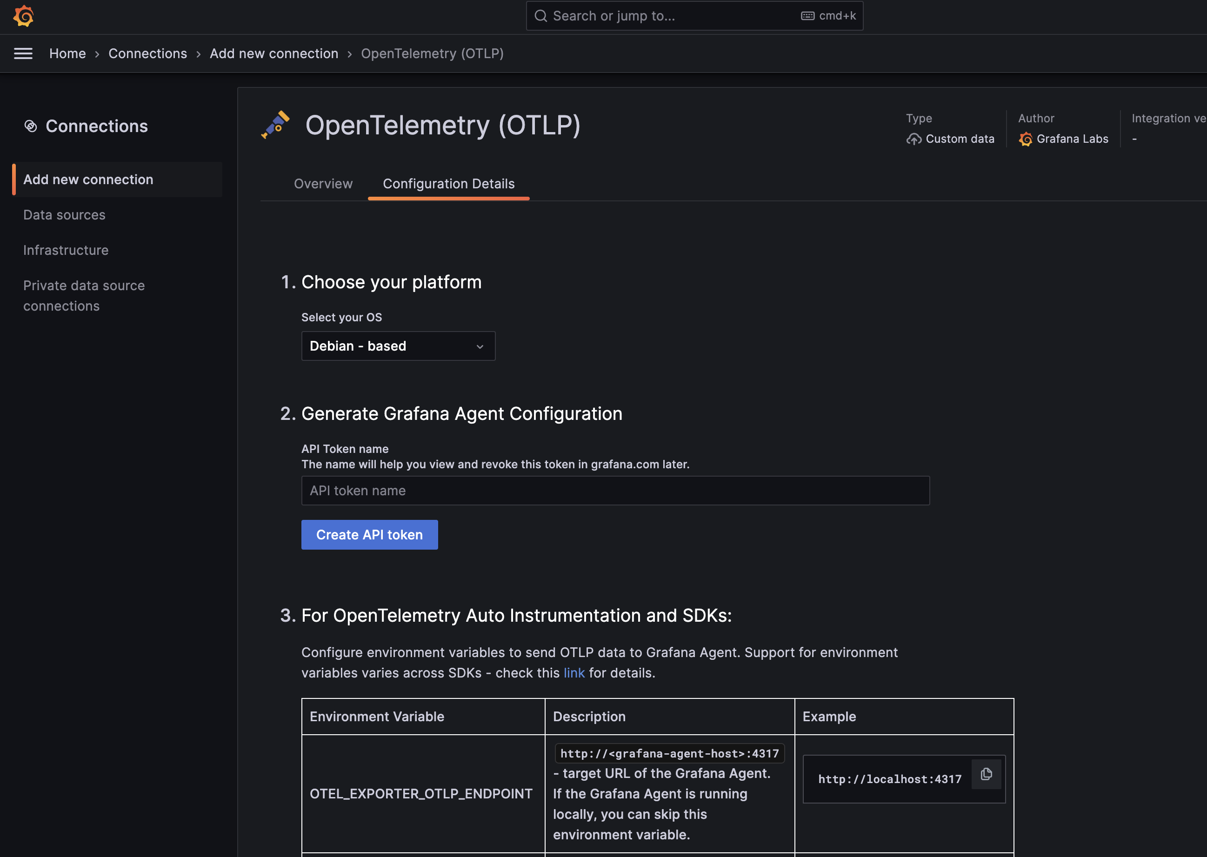Open the SDK details 'link' hyperlink
This screenshot has height=857, width=1207.
point(573,673)
